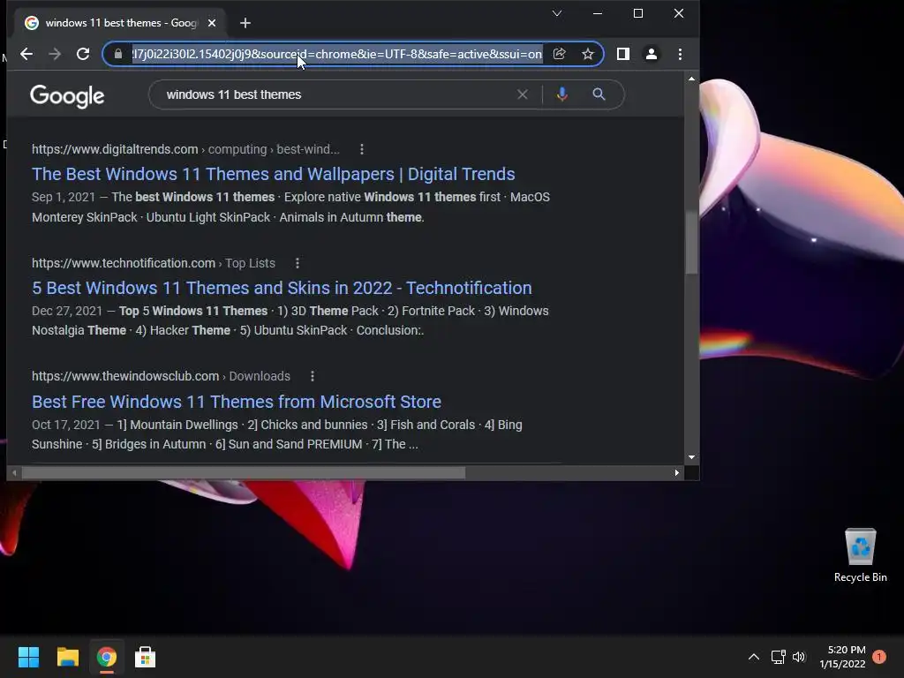Open 'The Best Windows 11 Themes and Wallpapers' link
The height and width of the screenshot is (678, 904).
coord(274,174)
